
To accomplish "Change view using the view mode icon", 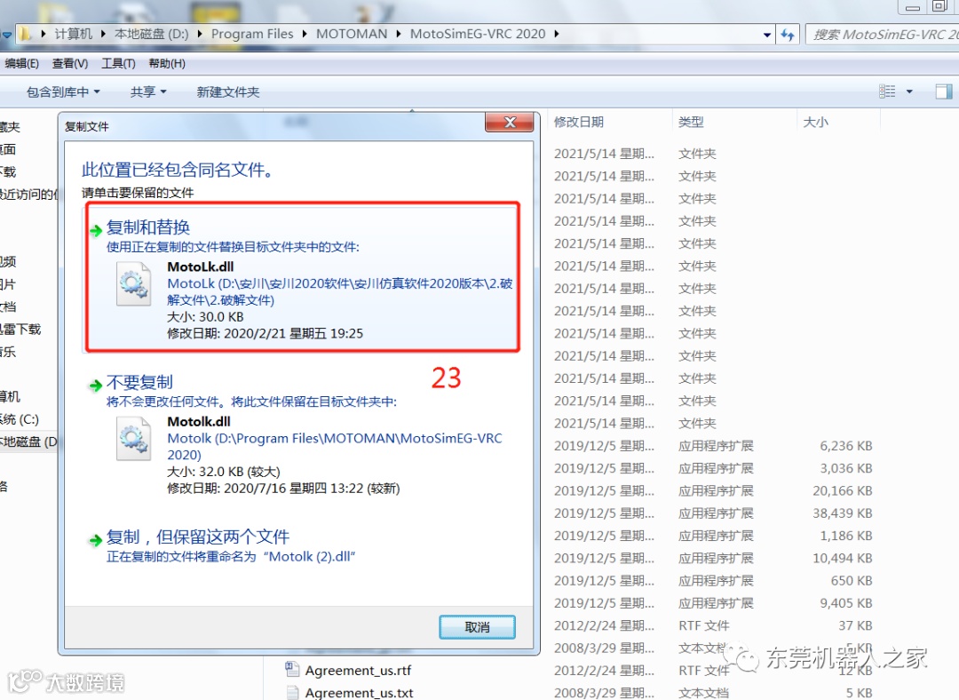I will pyautogui.click(x=887, y=91).
